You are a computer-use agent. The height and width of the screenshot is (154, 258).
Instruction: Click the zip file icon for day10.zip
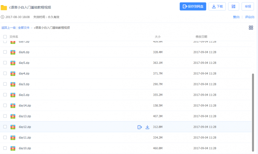coord(13,148)
